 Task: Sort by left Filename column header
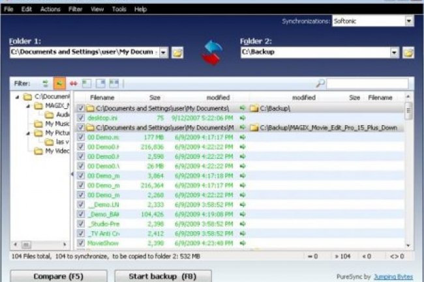102,98
